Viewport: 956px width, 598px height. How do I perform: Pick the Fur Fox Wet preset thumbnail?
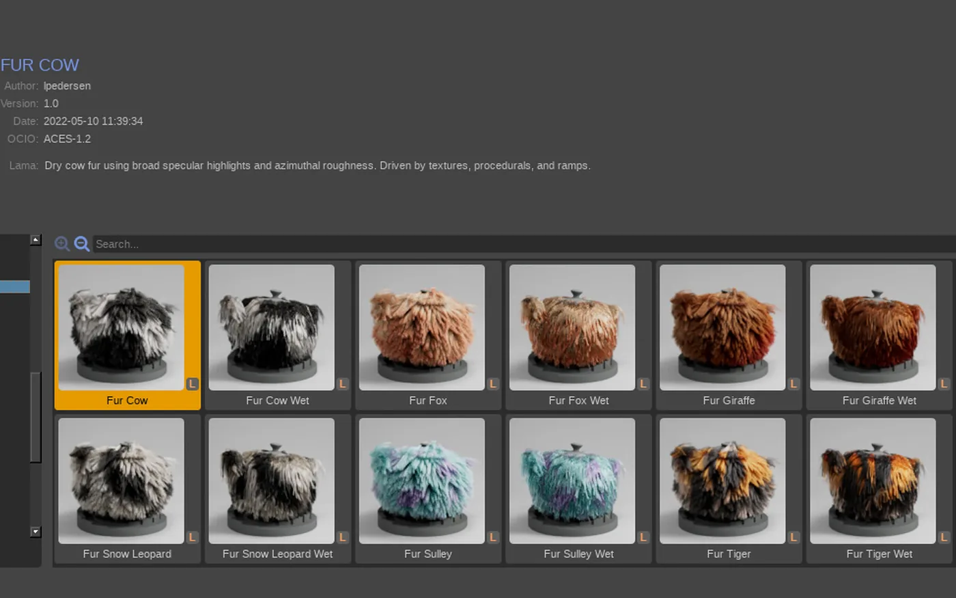572,327
